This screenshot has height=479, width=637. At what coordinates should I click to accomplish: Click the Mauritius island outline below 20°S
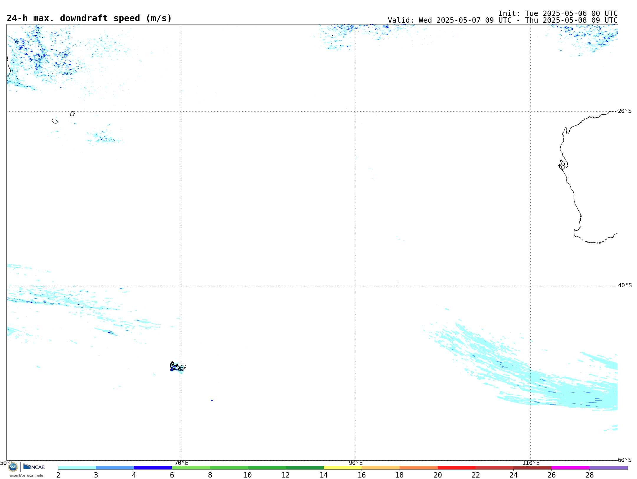(x=72, y=114)
